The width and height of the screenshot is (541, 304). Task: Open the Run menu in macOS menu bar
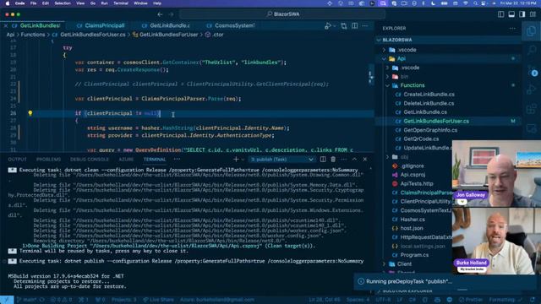pos(104,3)
